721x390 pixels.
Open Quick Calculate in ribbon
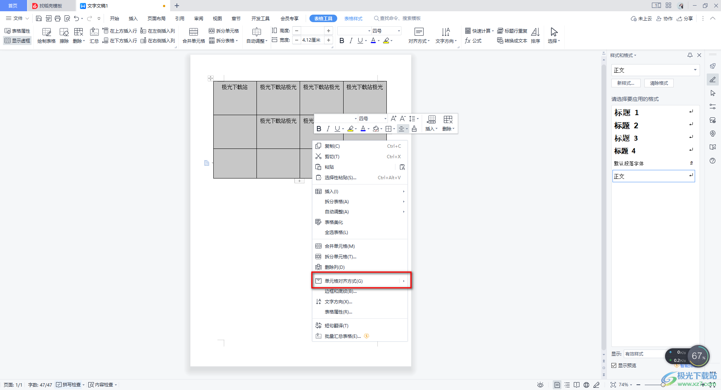pos(479,31)
